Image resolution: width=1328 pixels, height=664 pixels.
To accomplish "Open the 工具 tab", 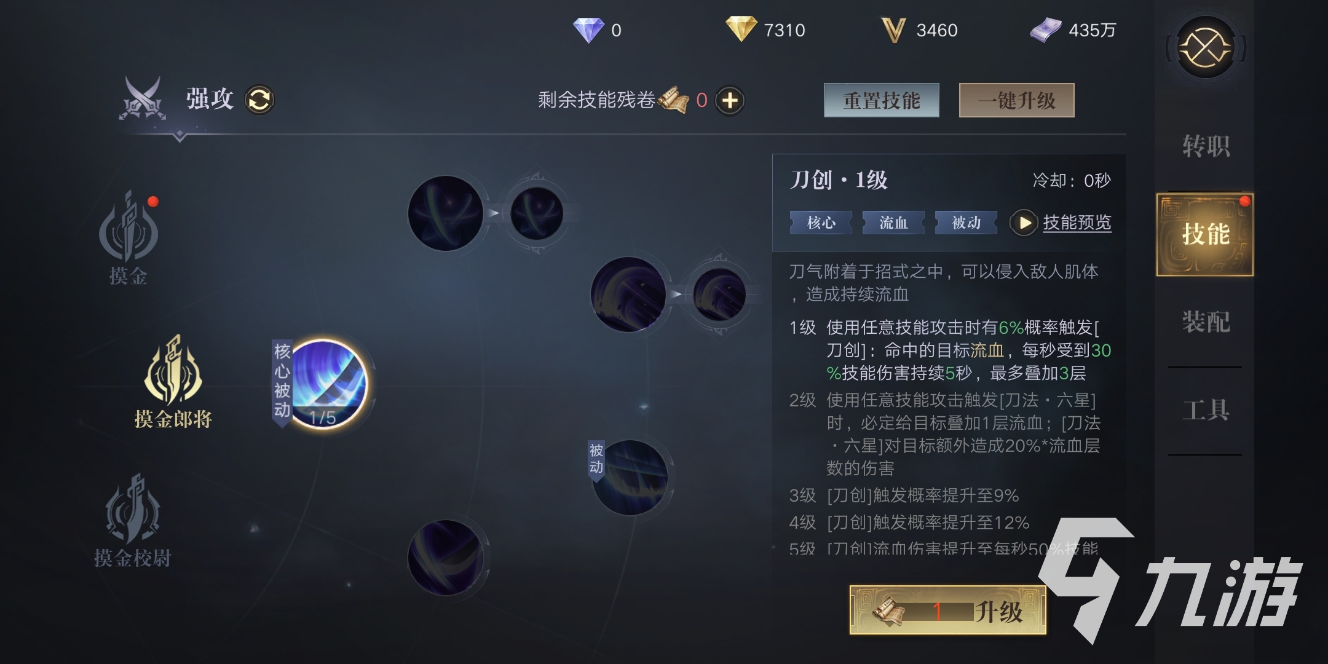I will click(1206, 410).
